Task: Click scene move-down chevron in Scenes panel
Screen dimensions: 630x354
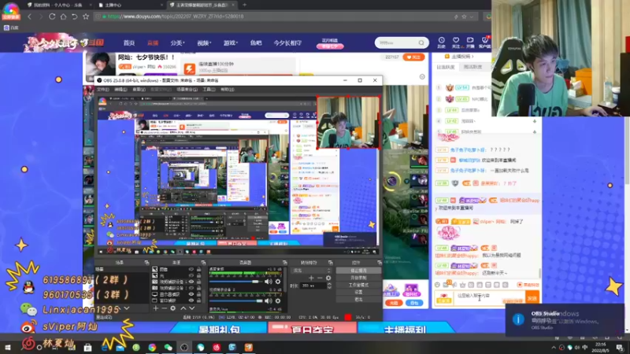Action: point(127,308)
